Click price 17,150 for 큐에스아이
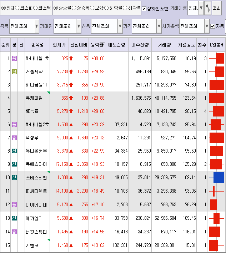The height and width of the screenshot is (253, 226). tap(62, 164)
